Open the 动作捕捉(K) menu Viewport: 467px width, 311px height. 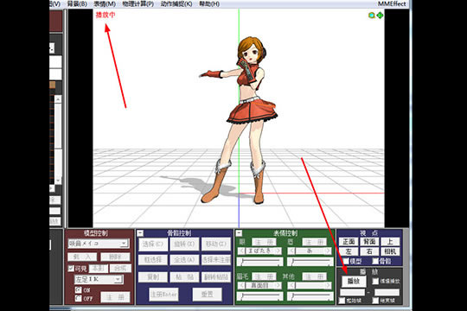pos(176,4)
